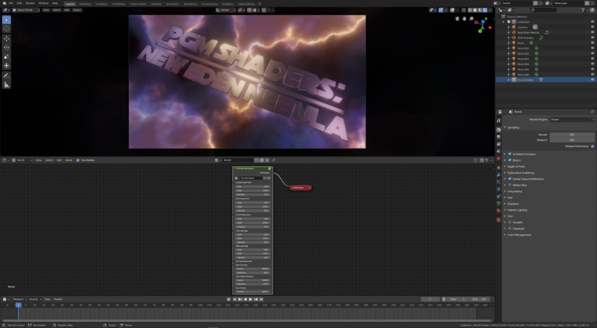Open the Object Constraints properties tab
This screenshot has height=328, width=597.
(x=498, y=196)
